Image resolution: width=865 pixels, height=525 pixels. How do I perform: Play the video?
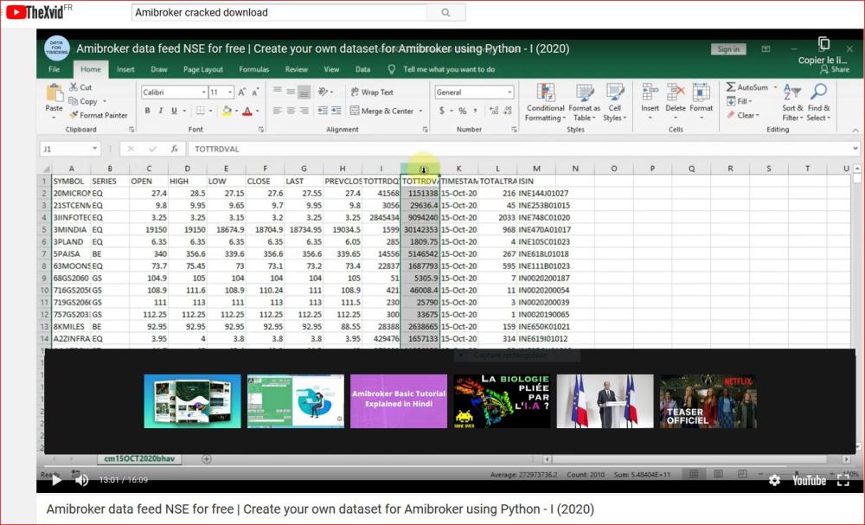click(56, 480)
